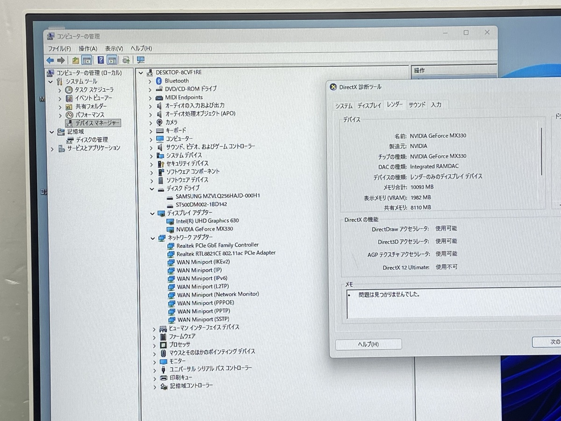This screenshot has height=421, width=561.
Task: Click the DVD/CD-ROM ドライブ icon
Action: point(159,88)
